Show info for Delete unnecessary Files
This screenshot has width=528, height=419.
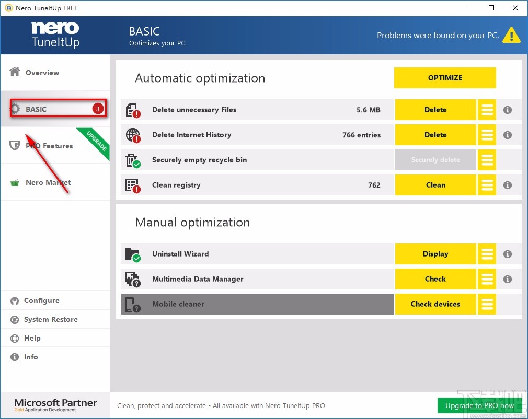pos(508,110)
